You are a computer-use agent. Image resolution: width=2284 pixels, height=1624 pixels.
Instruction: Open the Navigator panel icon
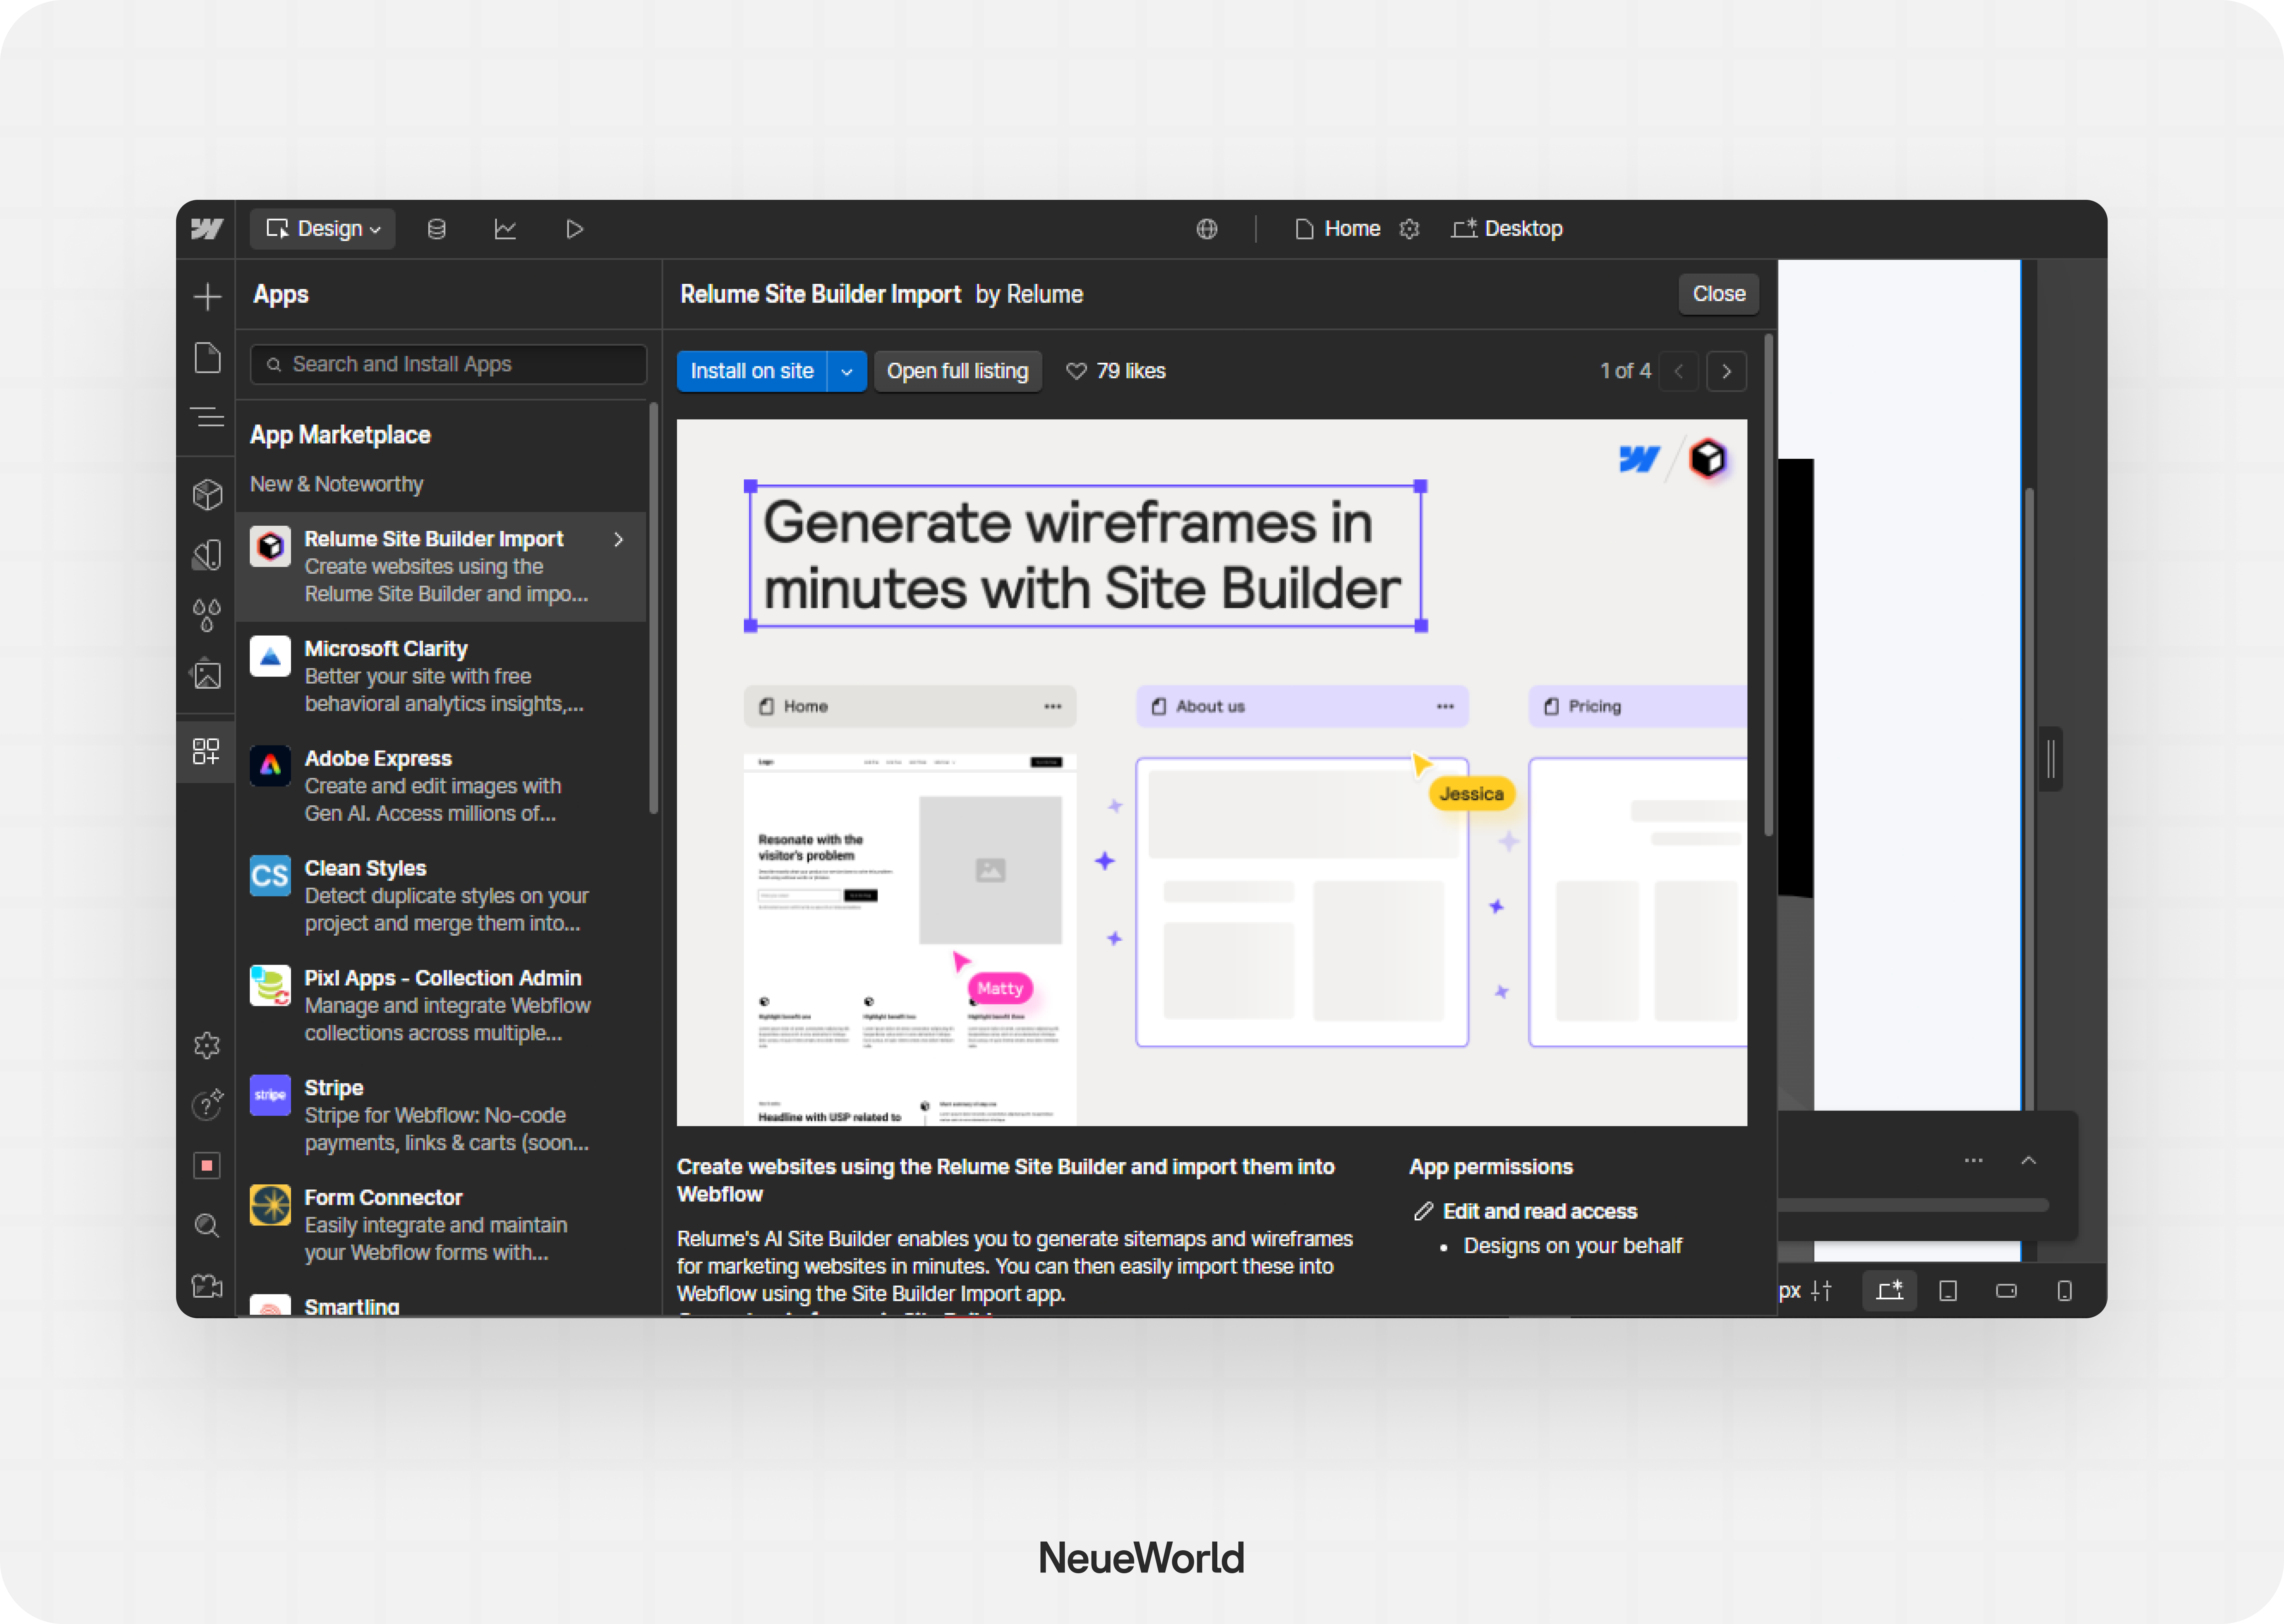[x=207, y=417]
